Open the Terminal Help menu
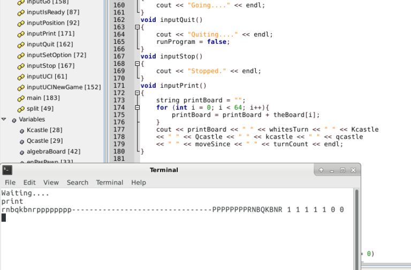411x270 pixels. tap(139, 182)
